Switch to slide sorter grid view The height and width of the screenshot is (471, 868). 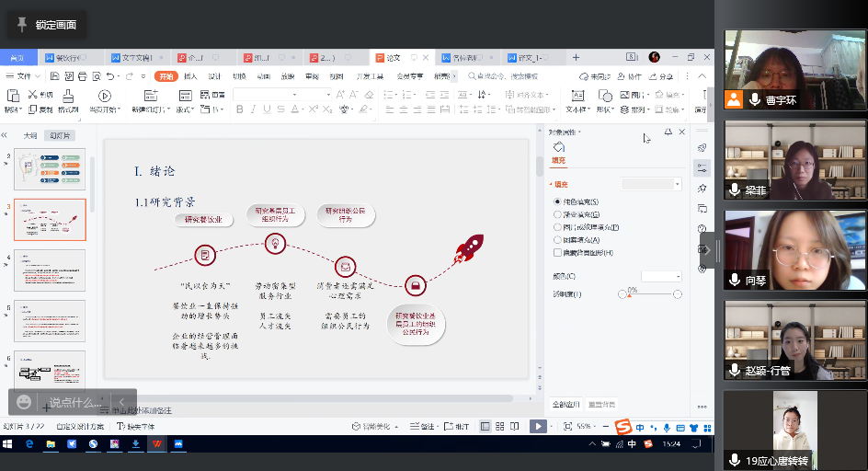pyautogui.click(x=499, y=427)
